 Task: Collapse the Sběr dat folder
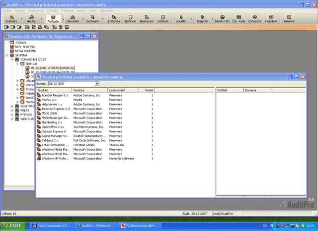tap(17, 64)
